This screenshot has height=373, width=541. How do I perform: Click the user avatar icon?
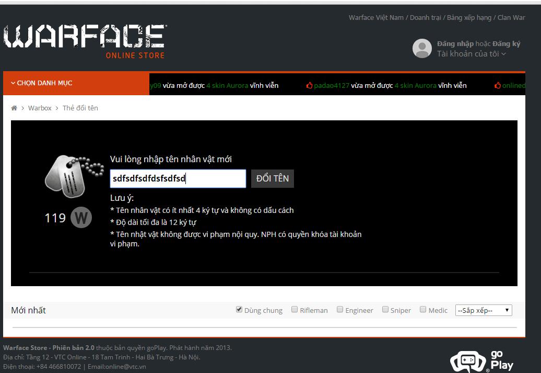point(422,48)
